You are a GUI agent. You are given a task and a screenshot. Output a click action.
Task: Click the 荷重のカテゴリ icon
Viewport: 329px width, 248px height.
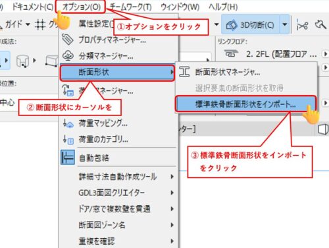pos(68,139)
